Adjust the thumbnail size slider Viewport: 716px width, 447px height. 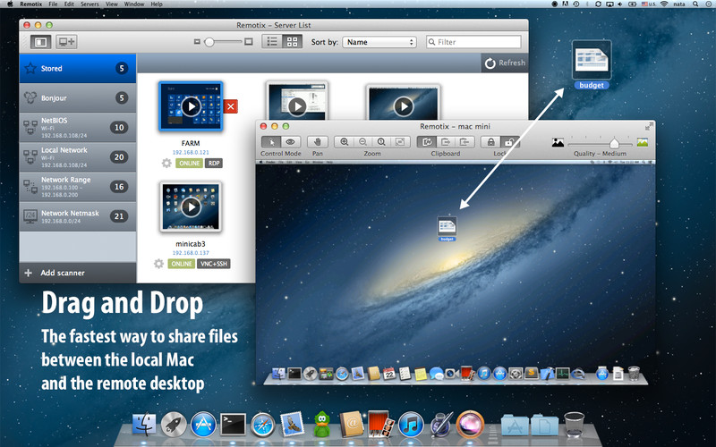(x=209, y=42)
